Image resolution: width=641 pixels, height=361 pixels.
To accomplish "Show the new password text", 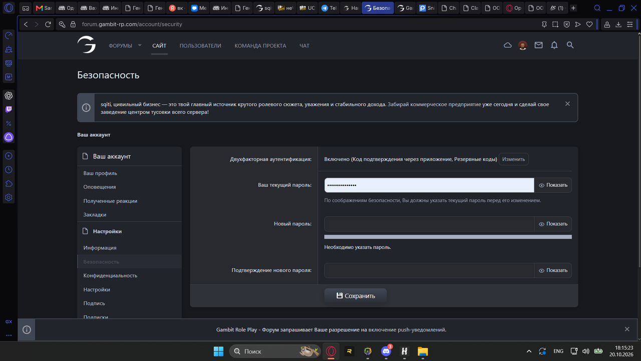I will [553, 224].
